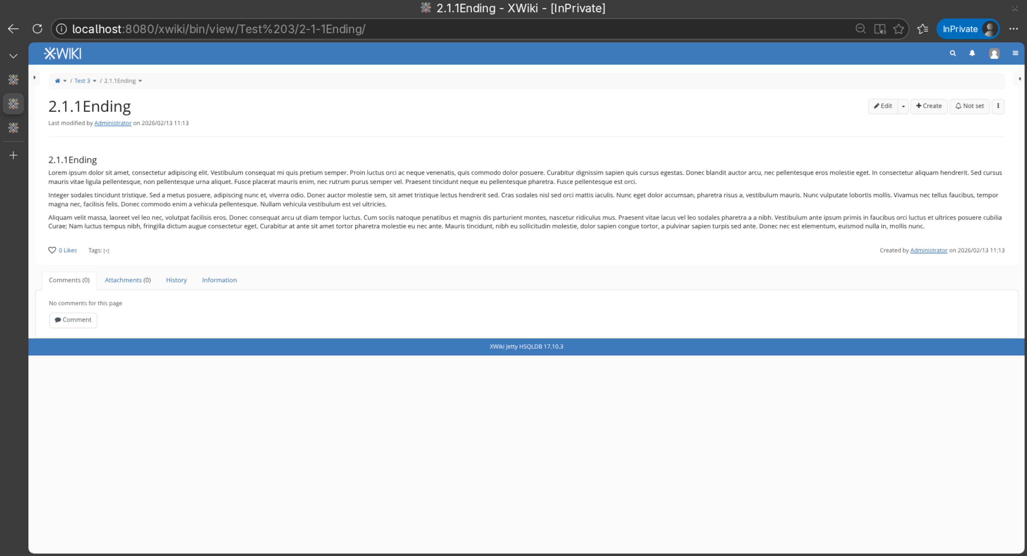Click the Comment button
Viewport: 1027px width, 556px height.
click(x=73, y=320)
